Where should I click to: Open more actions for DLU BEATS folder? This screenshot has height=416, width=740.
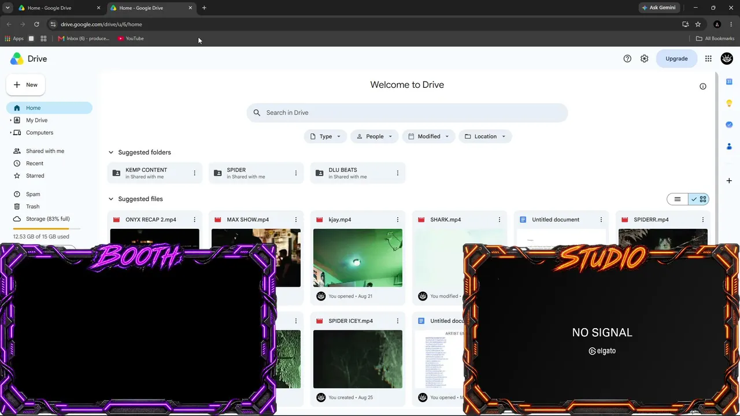tap(398, 173)
